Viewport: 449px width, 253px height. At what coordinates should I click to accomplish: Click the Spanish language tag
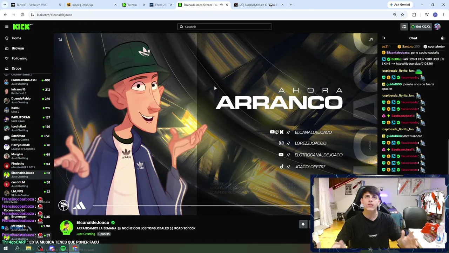pyautogui.click(x=104, y=234)
